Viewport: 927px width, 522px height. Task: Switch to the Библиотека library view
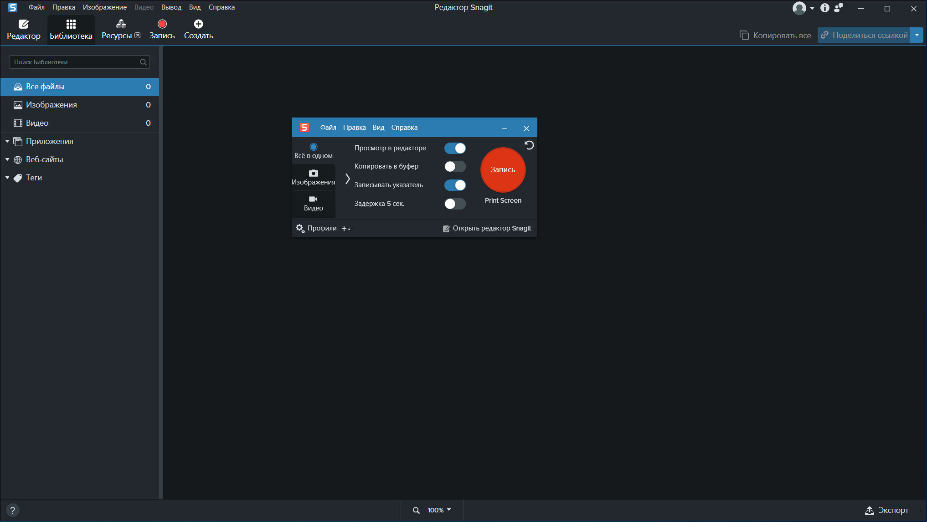click(x=71, y=30)
